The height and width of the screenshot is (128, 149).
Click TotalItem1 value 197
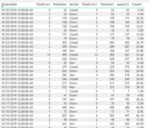(112, 99)
